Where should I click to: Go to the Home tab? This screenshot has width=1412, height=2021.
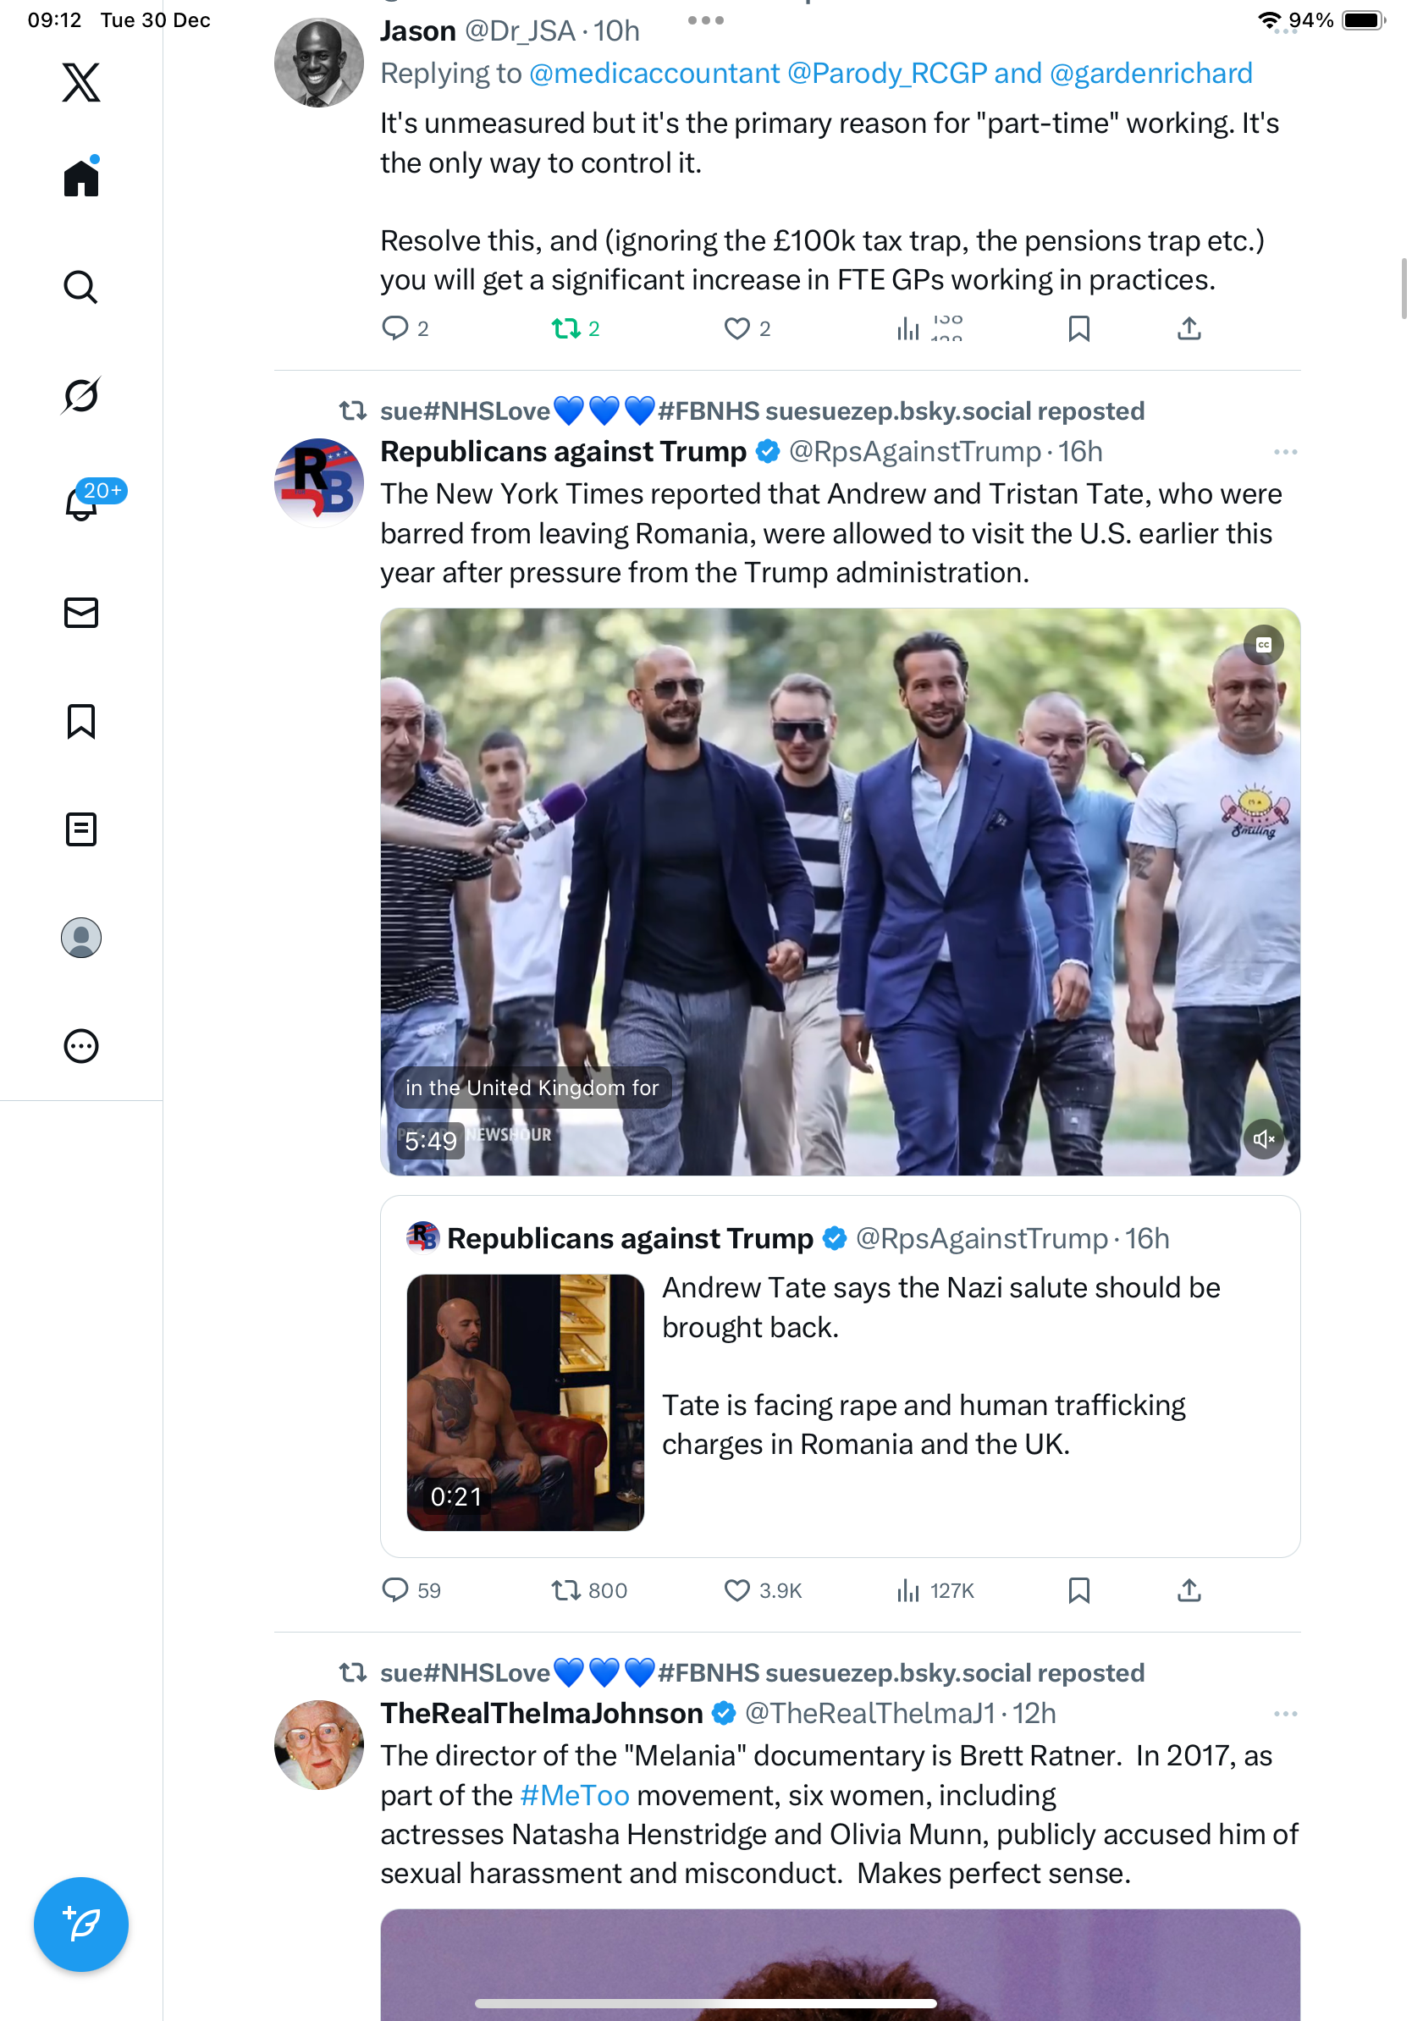pyautogui.click(x=81, y=179)
